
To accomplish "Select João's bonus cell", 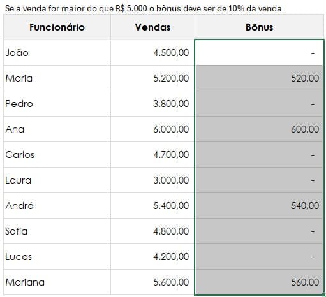I will point(260,52).
